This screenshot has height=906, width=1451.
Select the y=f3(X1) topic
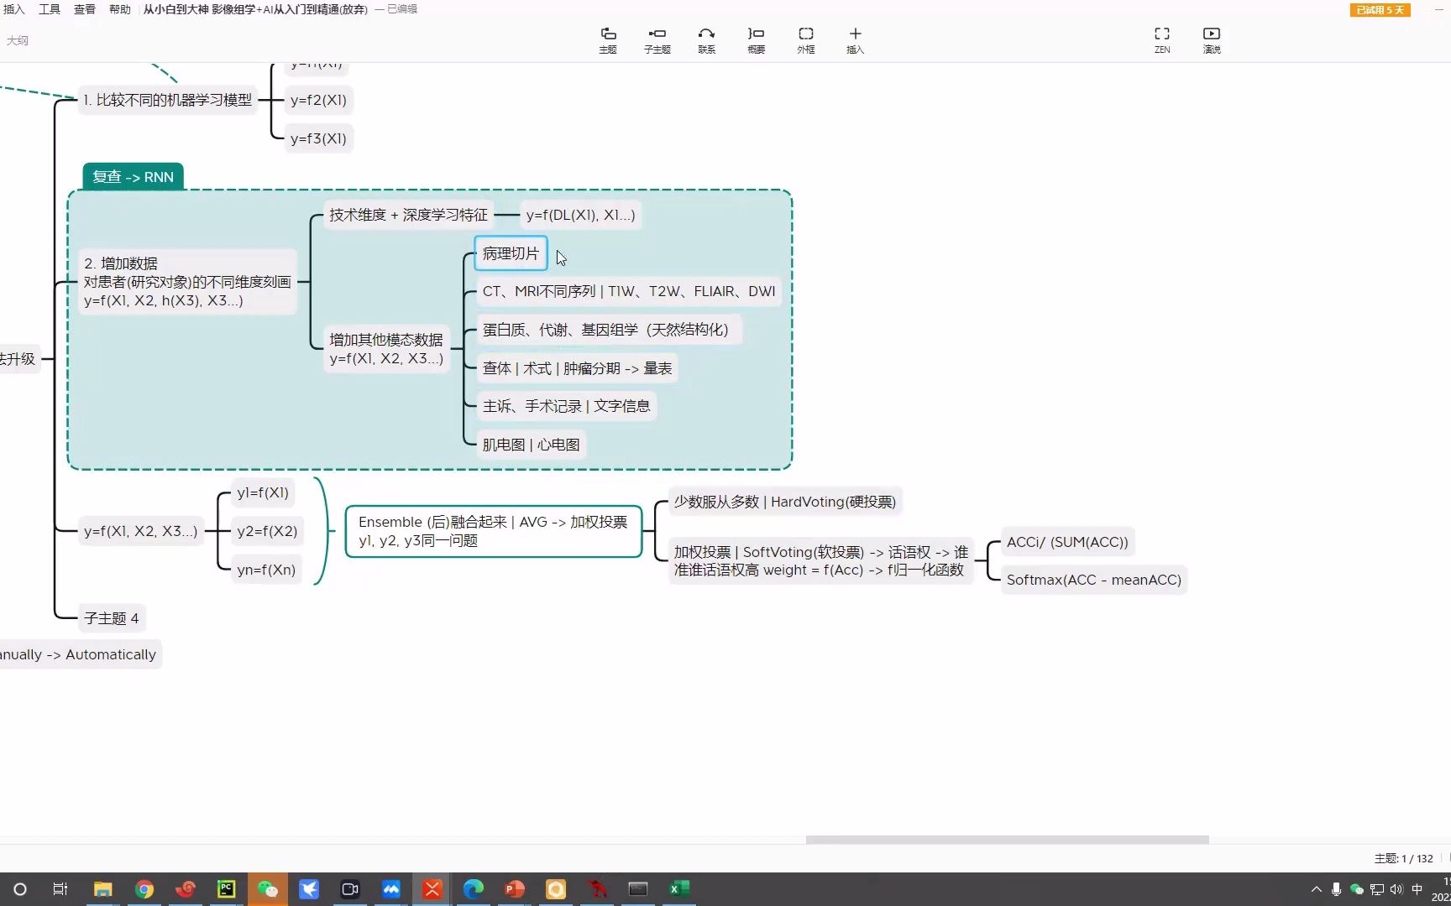point(318,138)
